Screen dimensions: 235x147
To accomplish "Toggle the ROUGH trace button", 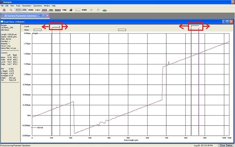I will 58,10.
